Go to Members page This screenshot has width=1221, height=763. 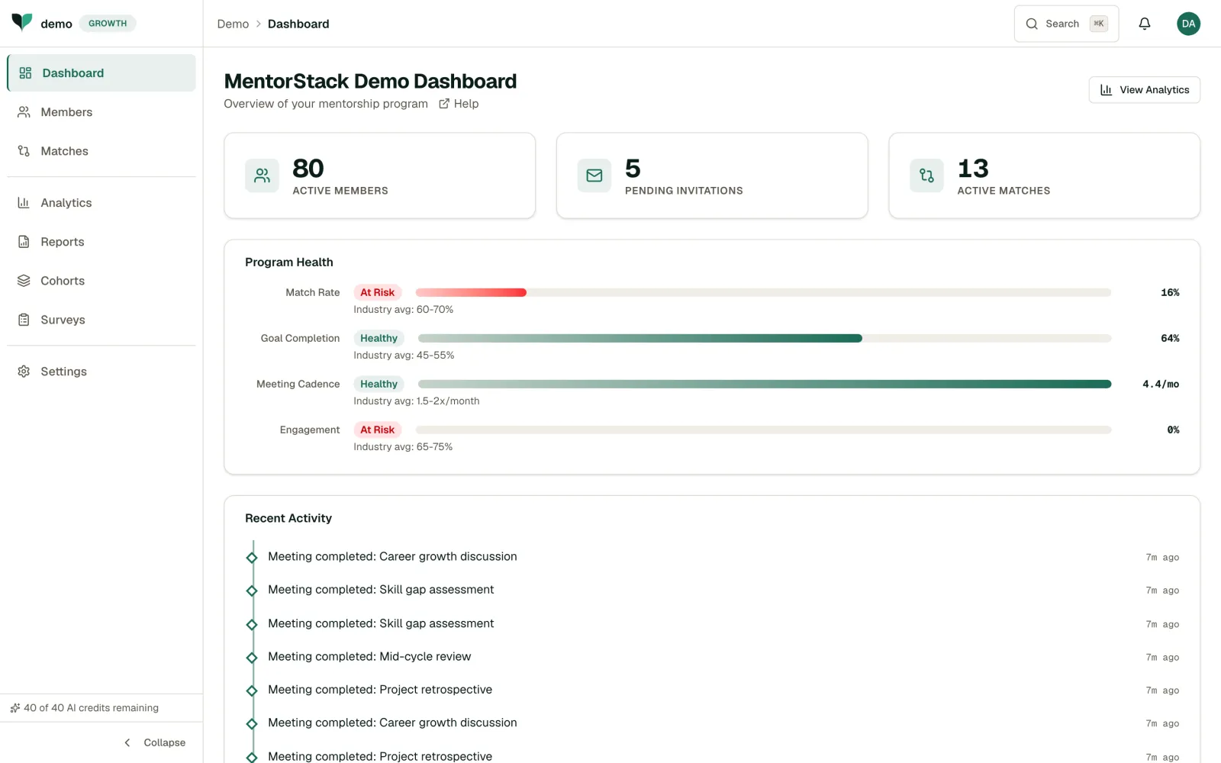pos(101,112)
